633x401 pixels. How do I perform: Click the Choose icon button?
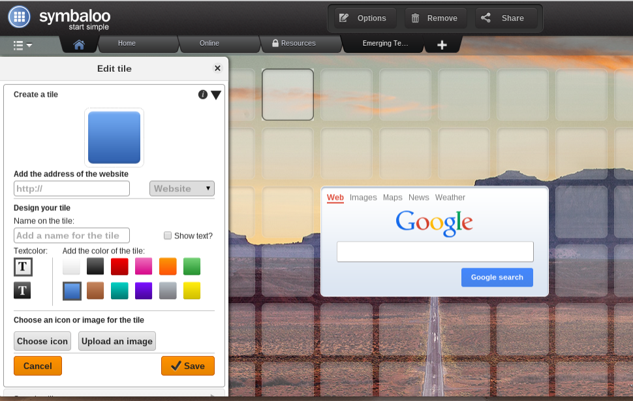click(42, 341)
